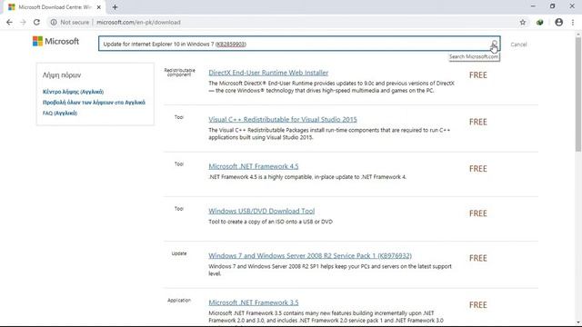
Task: Bookmark this page with the star icon
Action: [523, 22]
